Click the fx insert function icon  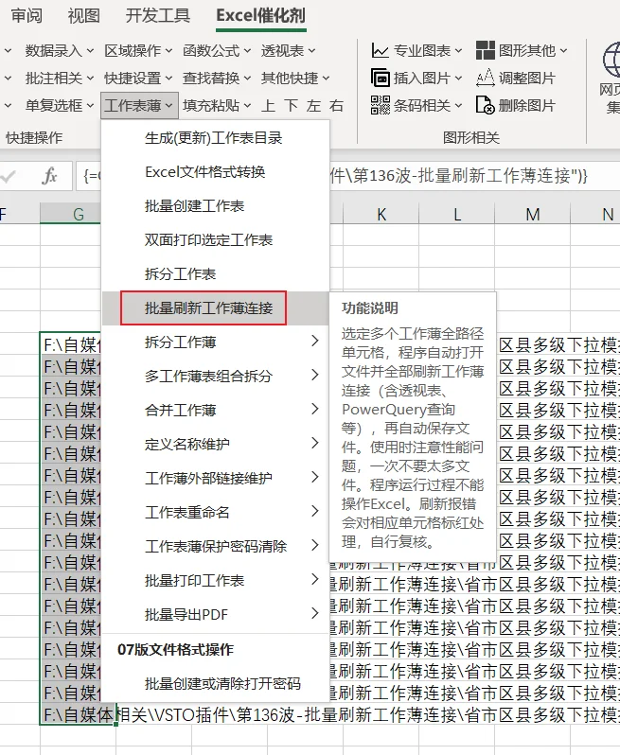coord(49,176)
